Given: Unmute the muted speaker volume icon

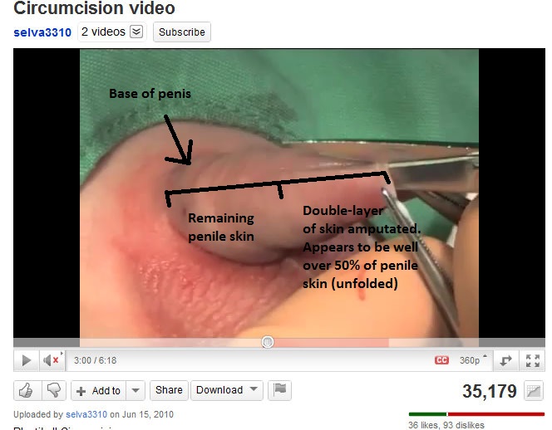Looking at the screenshot, I should 51,360.
